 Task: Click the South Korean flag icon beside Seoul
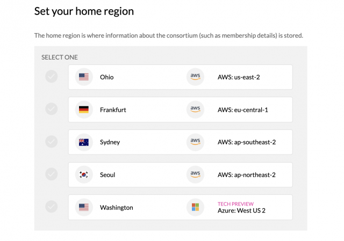click(x=84, y=174)
